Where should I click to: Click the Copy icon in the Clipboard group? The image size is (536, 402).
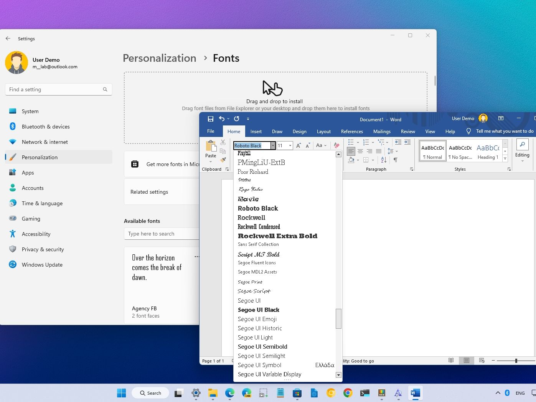(223, 151)
